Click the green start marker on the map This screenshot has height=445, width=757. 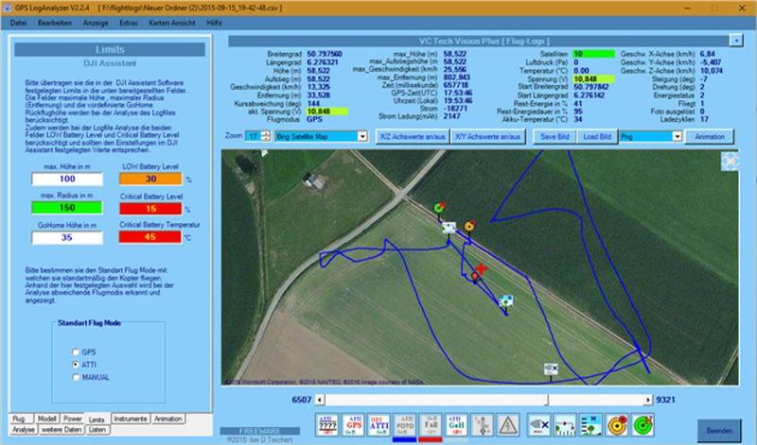pyautogui.click(x=439, y=208)
